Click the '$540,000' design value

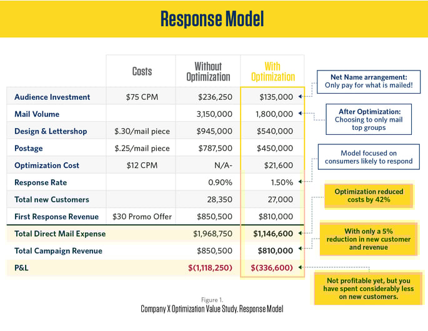coord(274,131)
